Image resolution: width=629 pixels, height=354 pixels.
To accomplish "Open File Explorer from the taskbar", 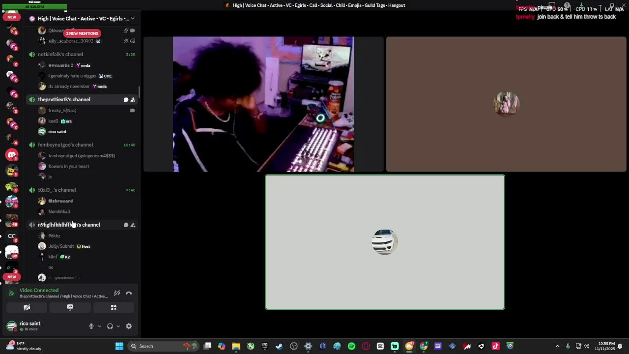I will tap(236, 346).
